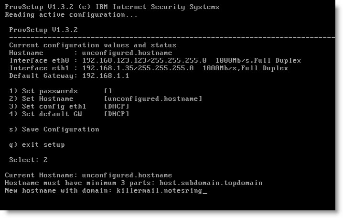Image resolution: width=343 pixels, height=218 pixels.
Task: Click the eth0 address 192.168.123.123
Action: coord(111,61)
